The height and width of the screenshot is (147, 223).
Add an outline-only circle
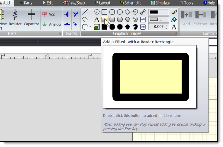coord(120,12)
